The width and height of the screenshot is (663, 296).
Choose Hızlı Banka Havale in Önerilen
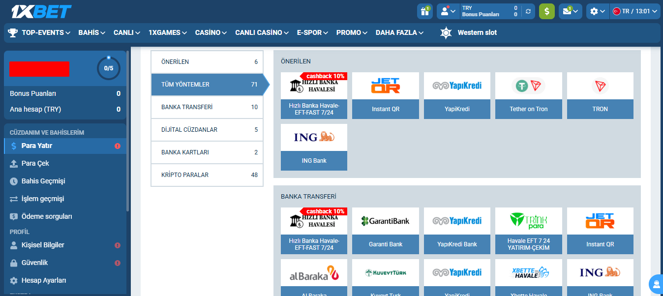(x=314, y=95)
